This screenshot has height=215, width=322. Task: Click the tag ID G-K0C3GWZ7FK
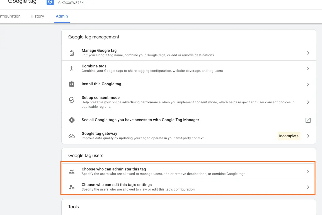click(71, 3)
